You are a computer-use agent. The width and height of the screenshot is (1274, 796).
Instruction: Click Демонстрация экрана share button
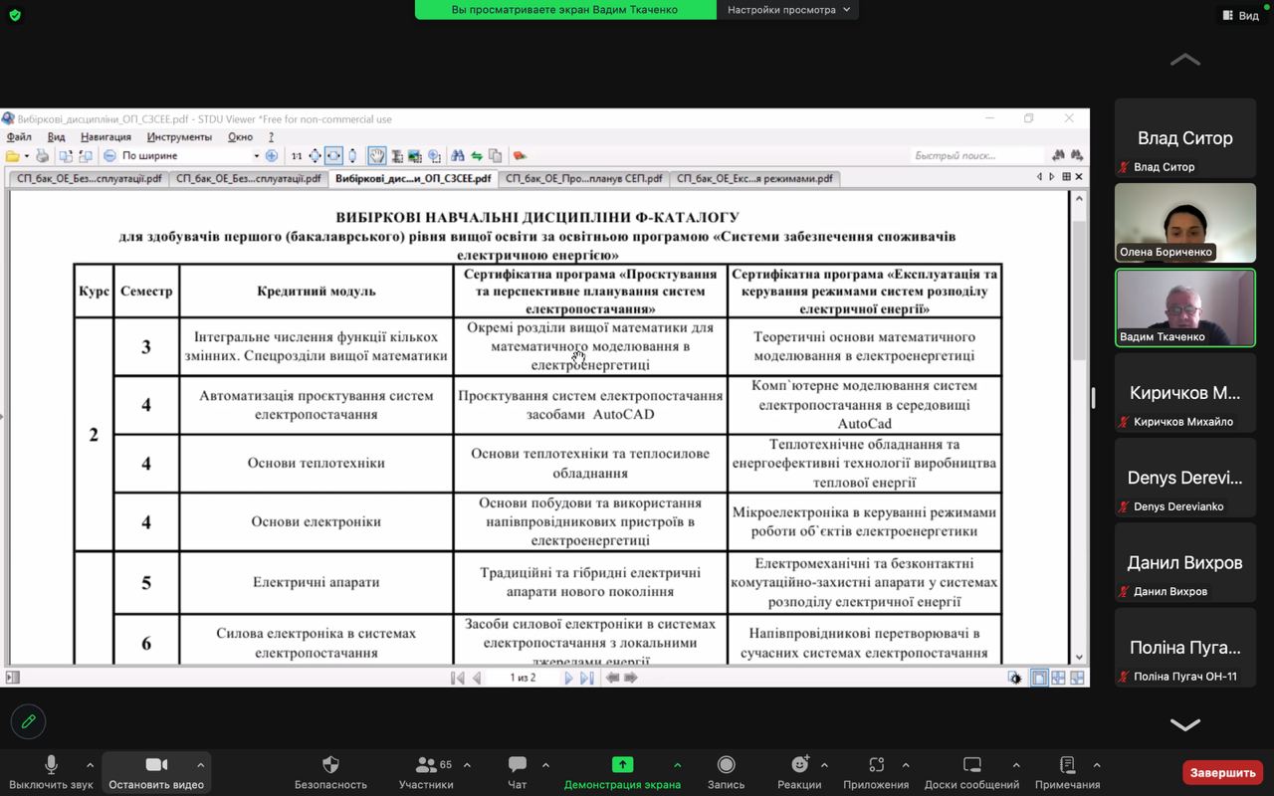click(x=622, y=772)
